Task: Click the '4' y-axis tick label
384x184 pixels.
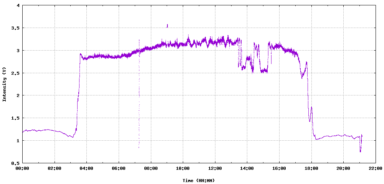Action: (x=18, y=5)
